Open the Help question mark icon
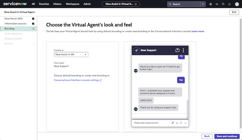The image size is (242, 140). [x=223, y=4]
